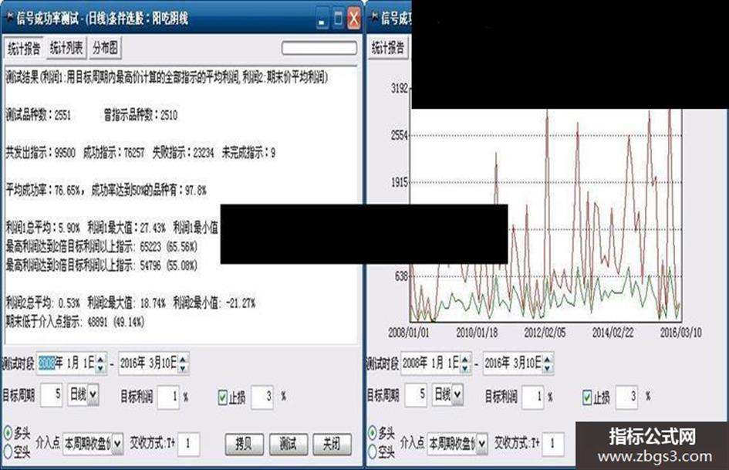Click end date 2016年3月10日 stepper in left window
729x470 pixels.
(183, 363)
